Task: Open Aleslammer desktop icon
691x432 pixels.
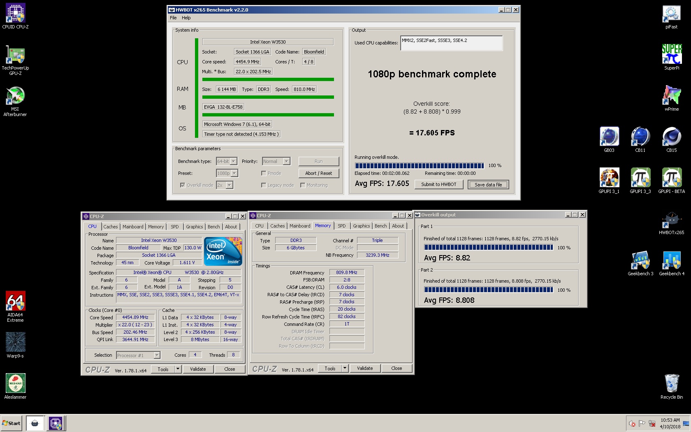Action: tap(15, 386)
